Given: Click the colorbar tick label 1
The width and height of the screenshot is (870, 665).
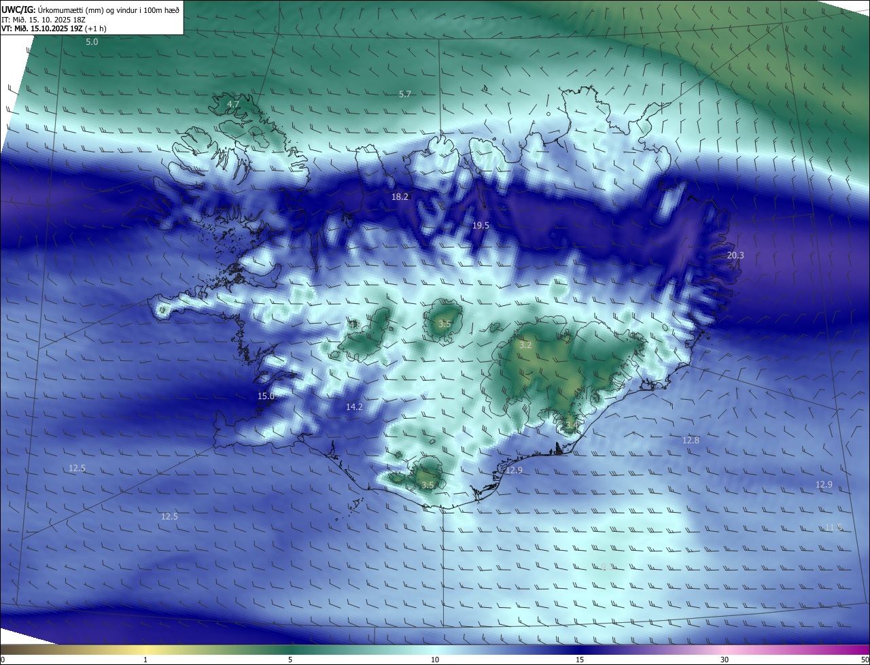Looking at the screenshot, I should tap(145, 660).
